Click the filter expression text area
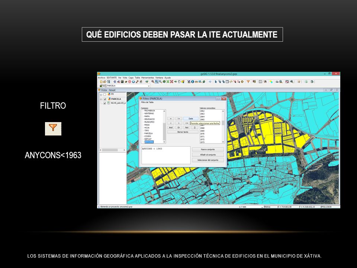The image size is (357, 268). tap(166, 155)
